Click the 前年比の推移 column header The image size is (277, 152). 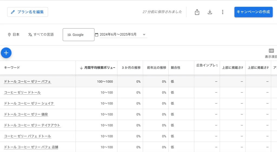click(157, 68)
